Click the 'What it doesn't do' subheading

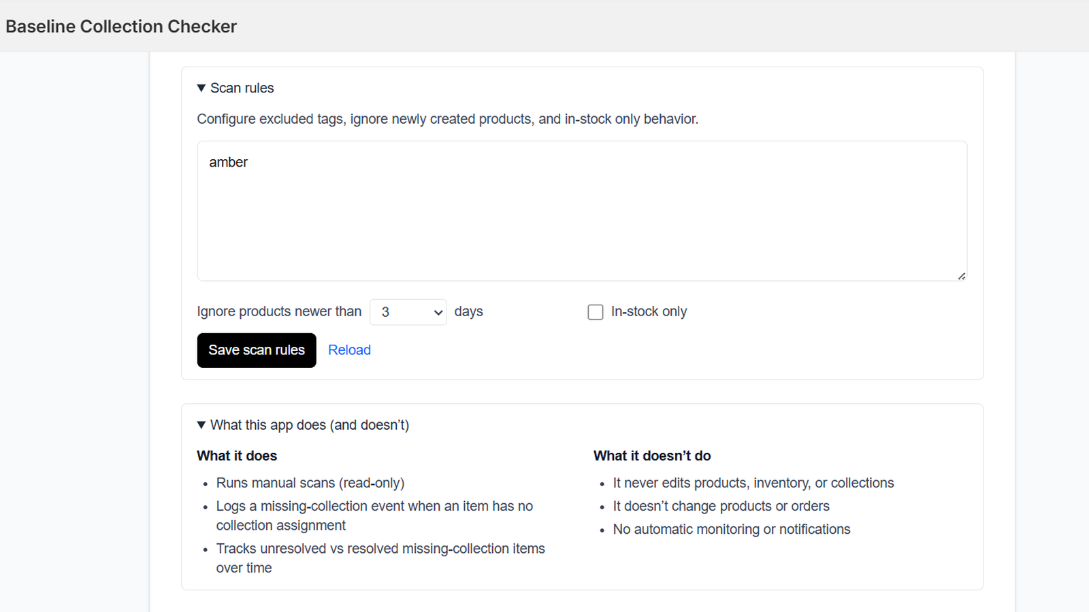[652, 456]
